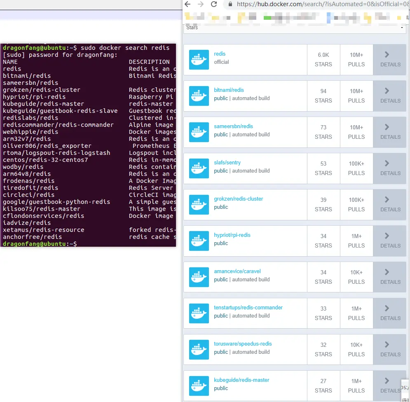Expand DETAILS for slafs/sentry
This screenshot has height=402, width=410.
pos(390,168)
